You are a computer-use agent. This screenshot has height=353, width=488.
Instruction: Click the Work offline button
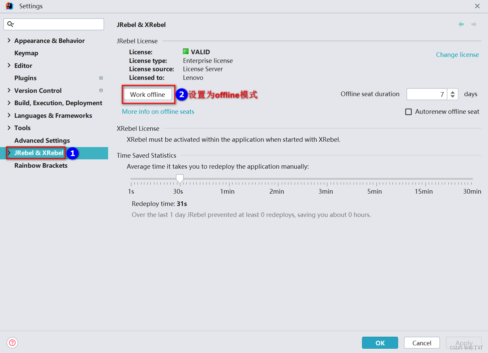(x=148, y=94)
